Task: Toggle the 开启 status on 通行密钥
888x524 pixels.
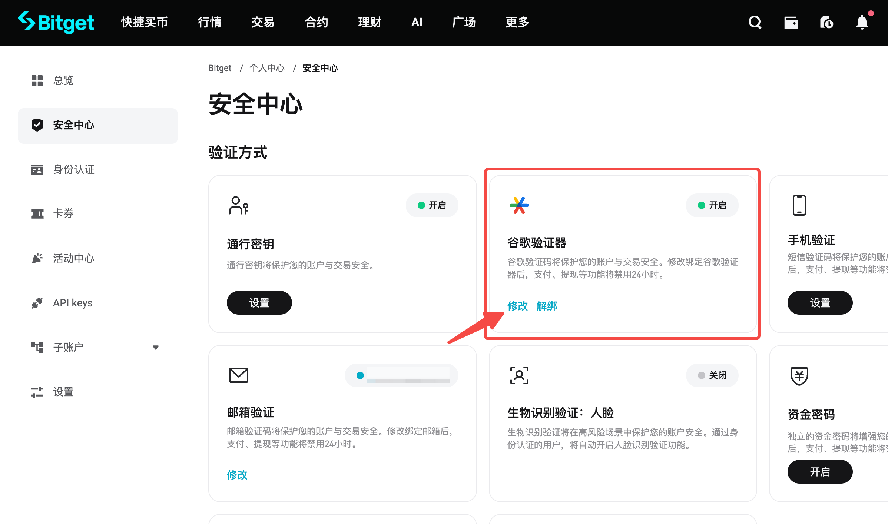Action: [432, 205]
